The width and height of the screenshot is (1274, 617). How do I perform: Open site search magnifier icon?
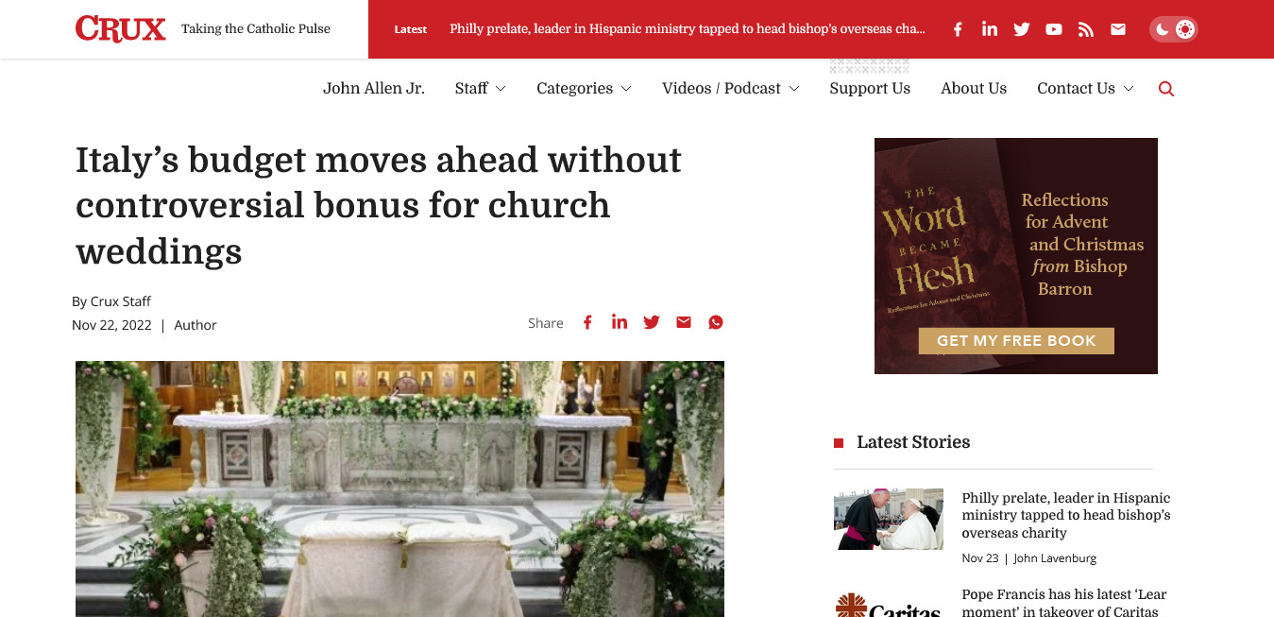1166,89
